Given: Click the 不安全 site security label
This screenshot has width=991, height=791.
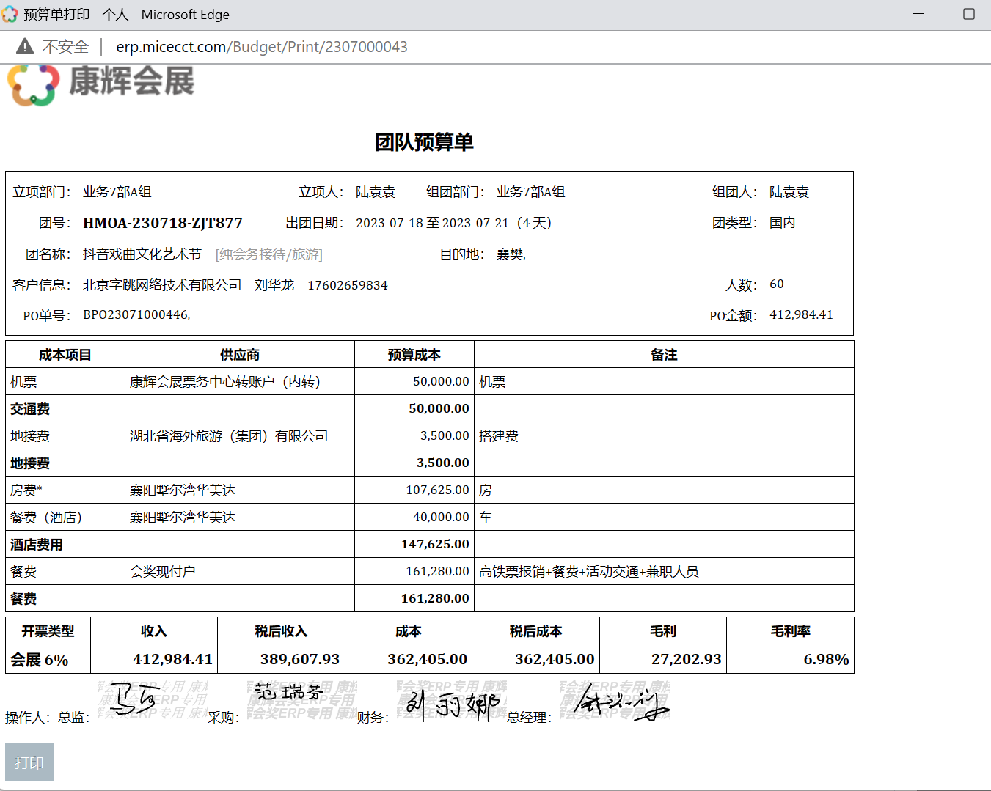Looking at the screenshot, I should pyautogui.click(x=65, y=47).
